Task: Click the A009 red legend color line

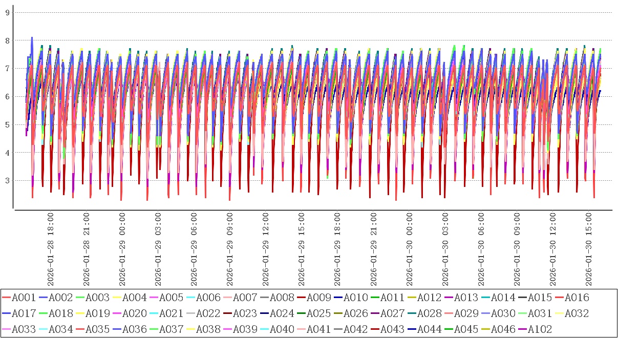Action: pos(301,298)
